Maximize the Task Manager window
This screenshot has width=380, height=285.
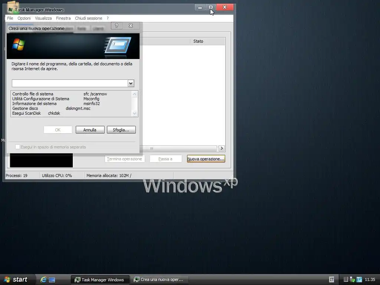211,7
